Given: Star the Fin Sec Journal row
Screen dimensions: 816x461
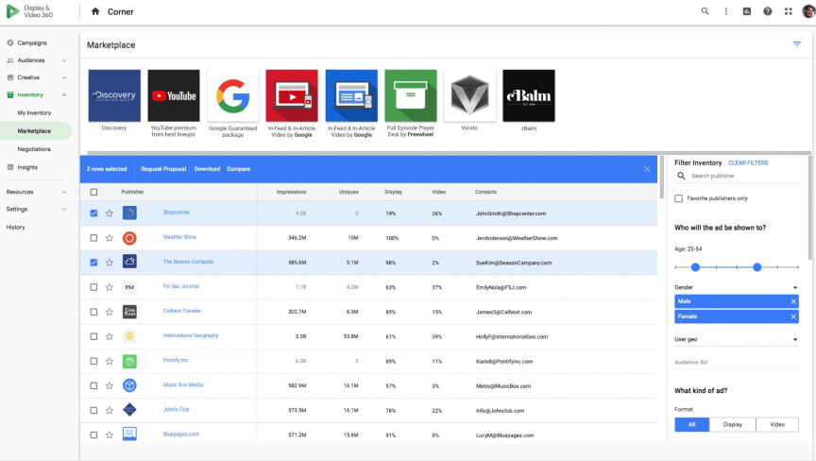Looking at the screenshot, I should click(x=110, y=287).
